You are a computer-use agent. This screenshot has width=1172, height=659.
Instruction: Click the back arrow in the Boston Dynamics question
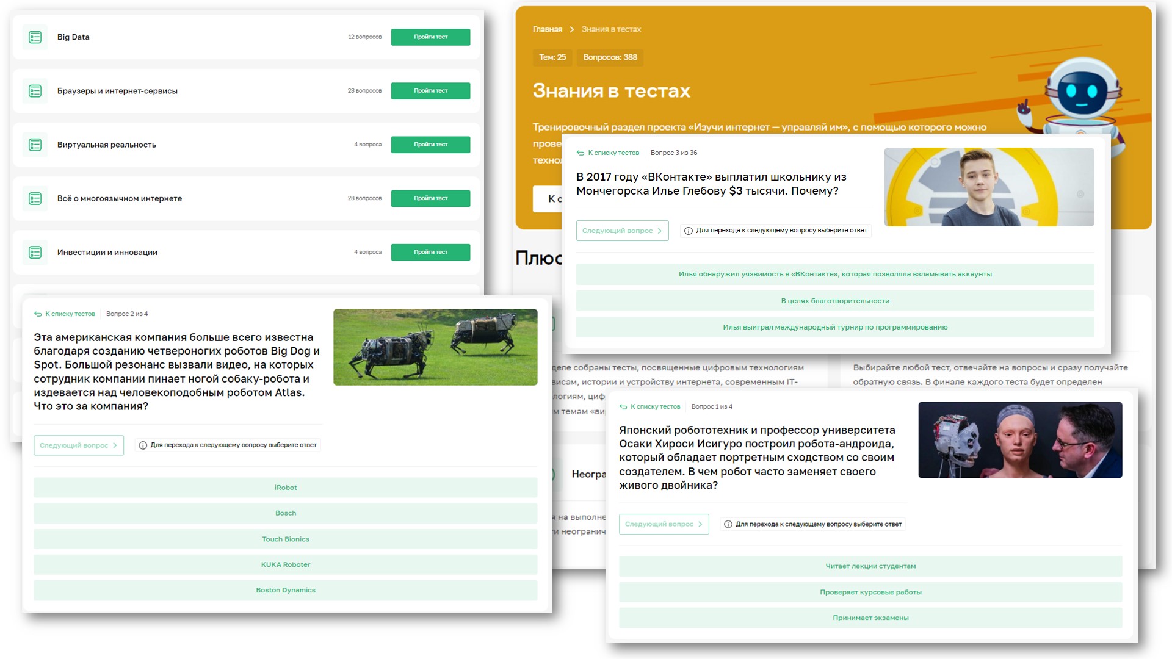[38, 314]
